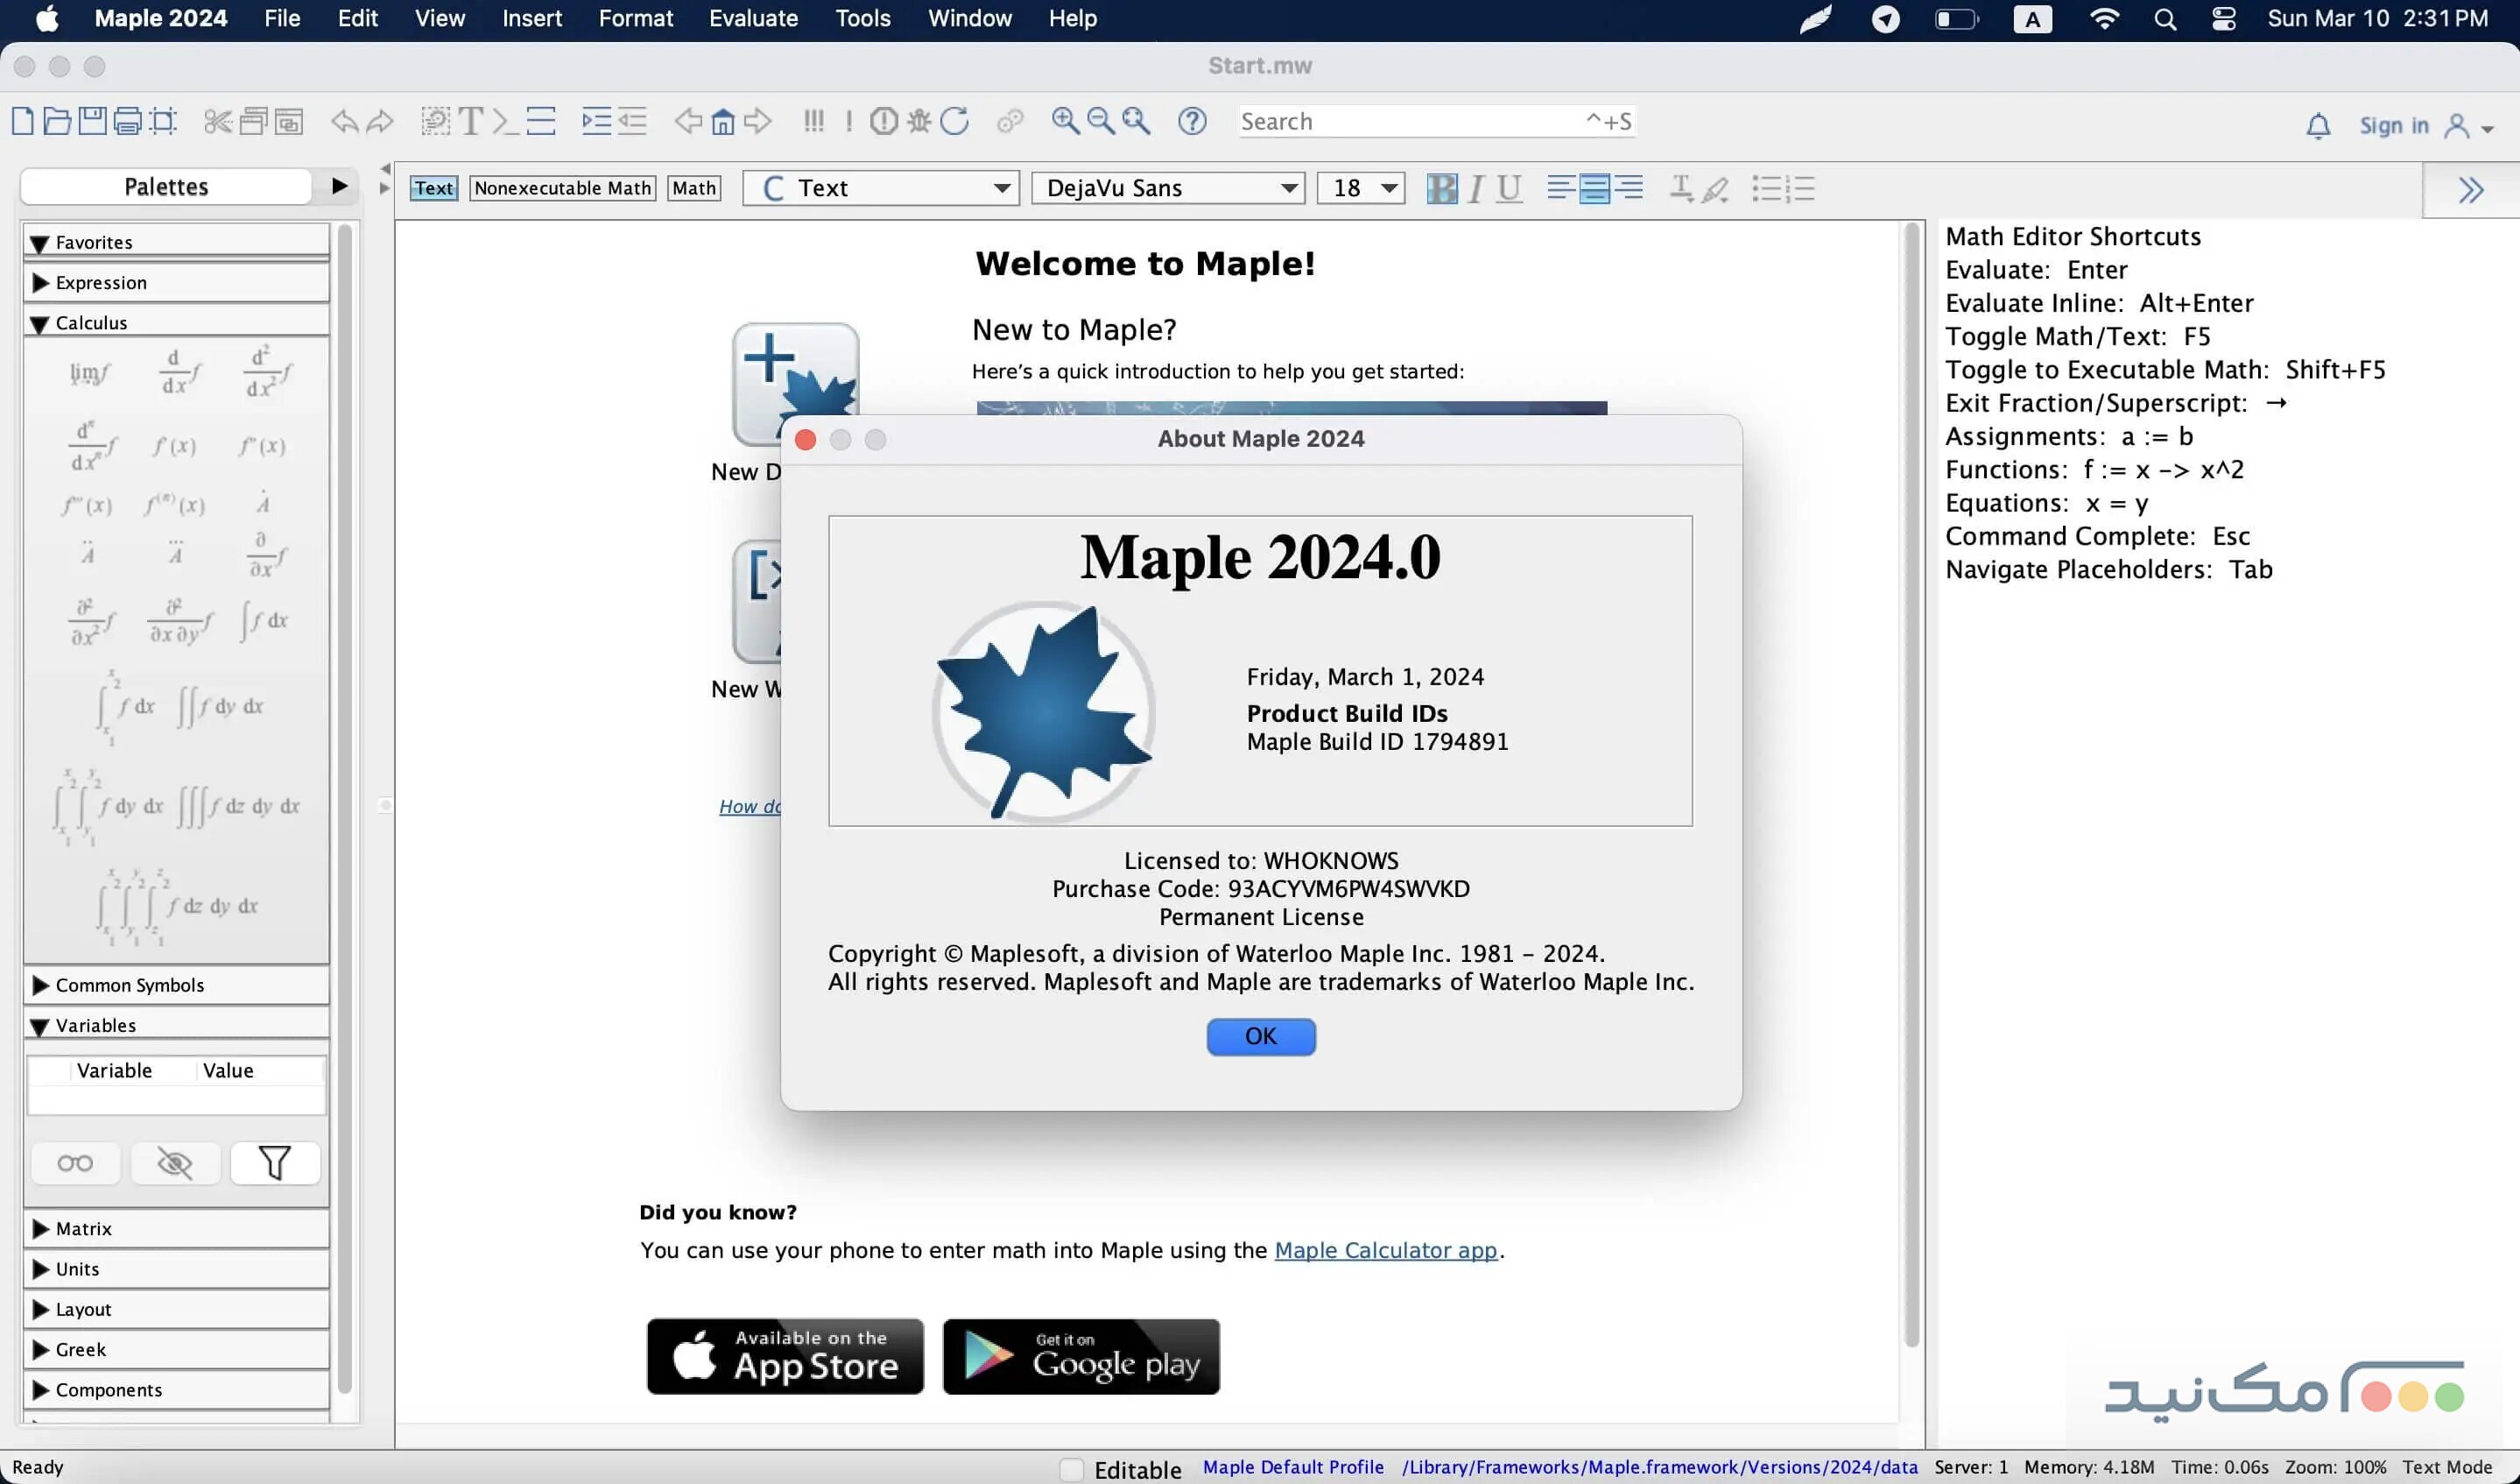Screen dimensions: 2520x1484
Task: Uncheck the Editable checkbox
Action: point(1071,1469)
